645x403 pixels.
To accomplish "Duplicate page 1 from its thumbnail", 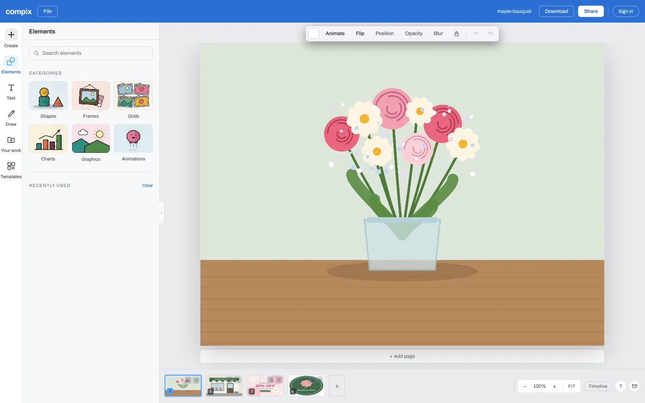I will 188,380.
